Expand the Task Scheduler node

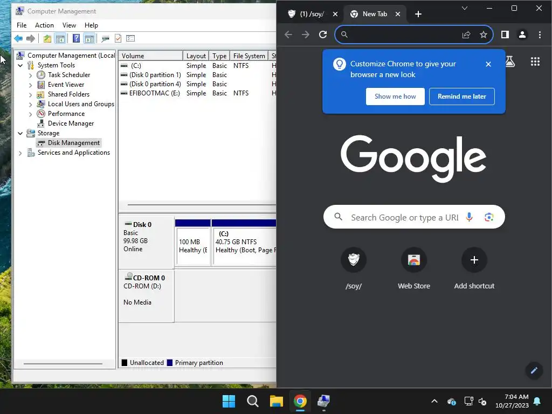tap(30, 75)
